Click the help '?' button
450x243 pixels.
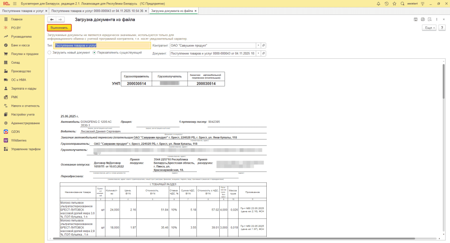pos(441,28)
